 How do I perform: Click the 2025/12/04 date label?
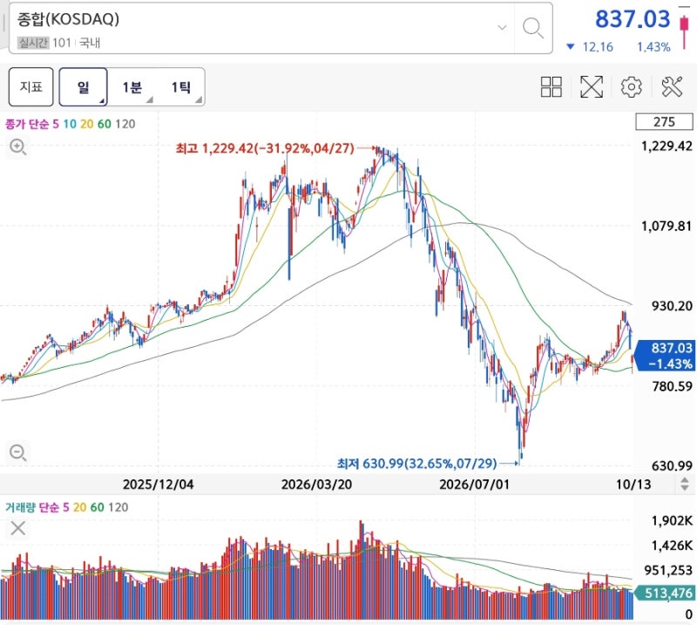(x=159, y=484)
